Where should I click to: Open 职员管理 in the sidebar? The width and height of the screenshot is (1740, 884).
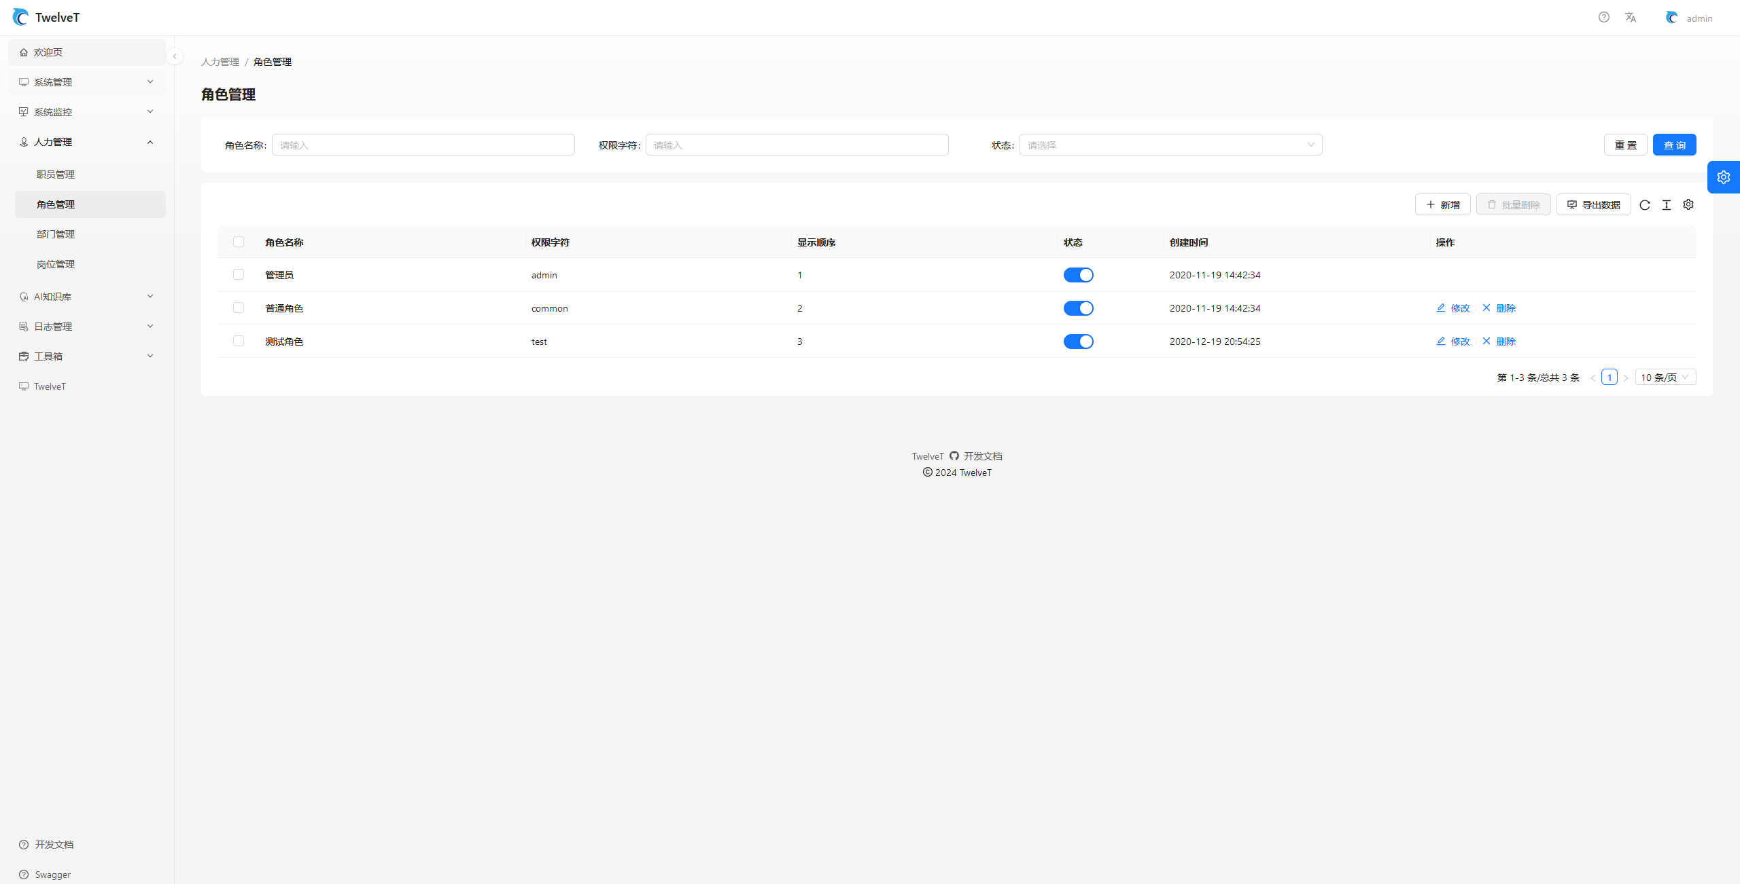pyautogui.click(x=56, y=174)
